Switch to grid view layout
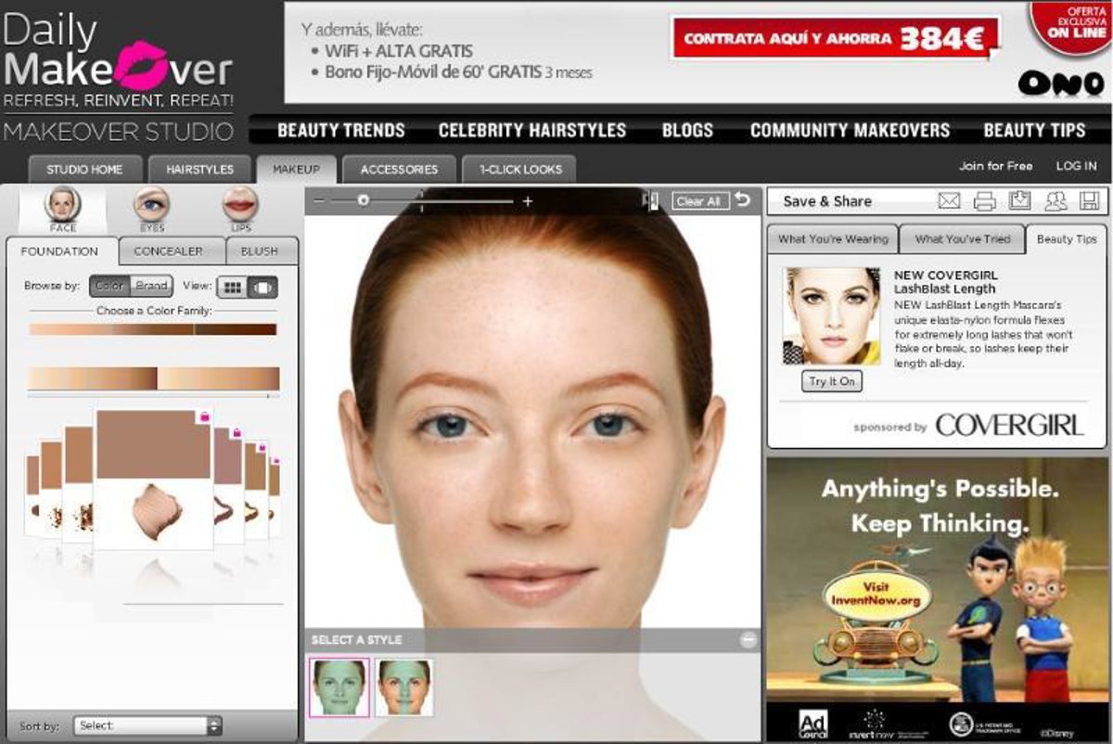The image size is (1113, 744). pyautogui.click(x=233, y=288)
